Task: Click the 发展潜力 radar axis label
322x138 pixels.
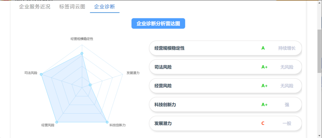Action: [x=133, y=73]
